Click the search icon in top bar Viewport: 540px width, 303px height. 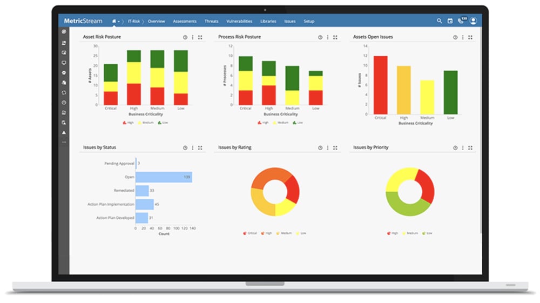[x=439, y=21]
